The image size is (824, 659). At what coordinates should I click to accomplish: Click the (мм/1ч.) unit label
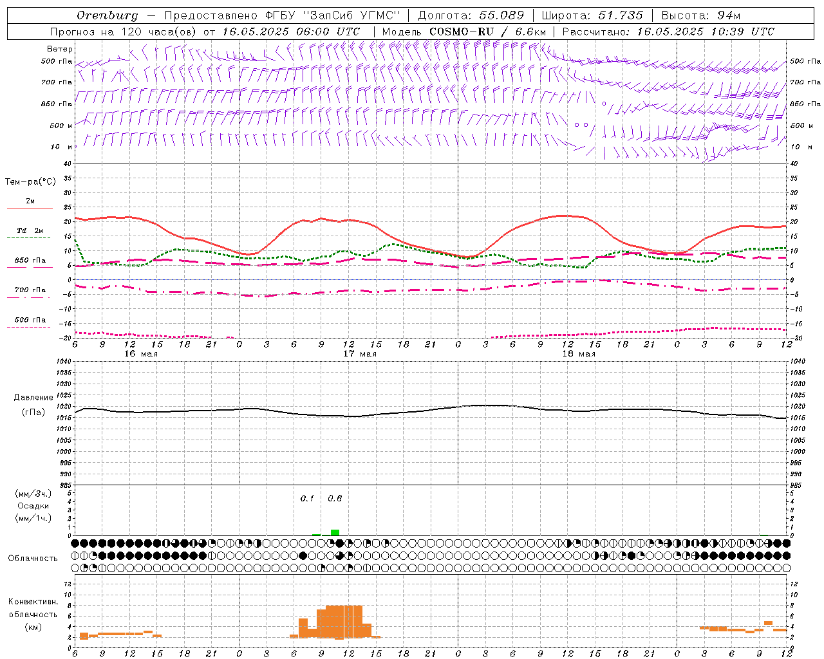(33, 518)
